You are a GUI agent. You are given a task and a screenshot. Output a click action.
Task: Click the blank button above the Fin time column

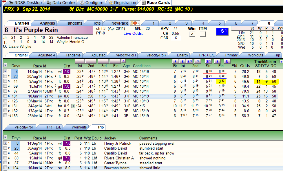pos(115,61)
